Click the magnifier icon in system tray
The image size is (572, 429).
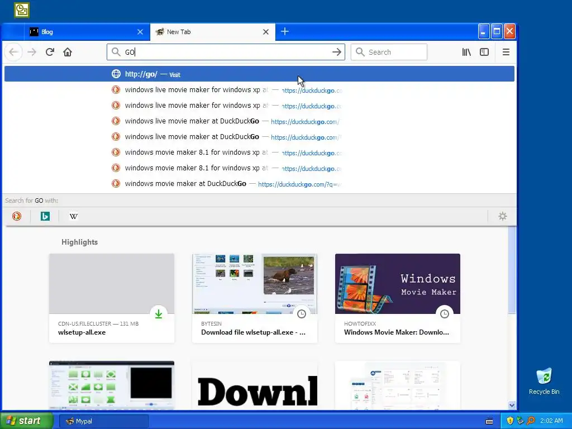point(531,421)
